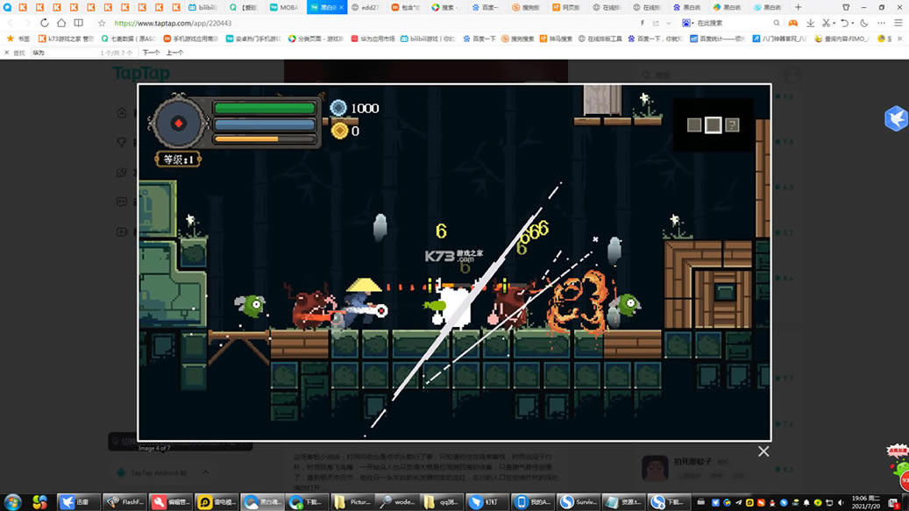909x511 pixels.
Task: Click the game screenshot in the lightbox
Action: (454, 262)
